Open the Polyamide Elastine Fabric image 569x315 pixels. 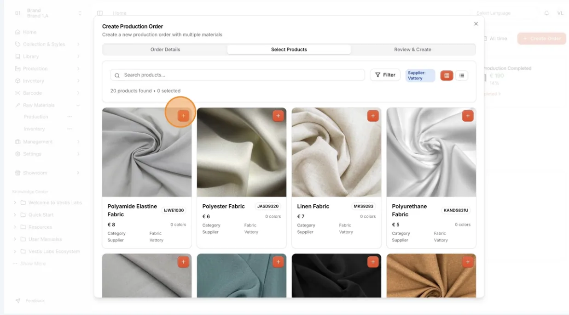pyautogui.click(x=147, y=152)
